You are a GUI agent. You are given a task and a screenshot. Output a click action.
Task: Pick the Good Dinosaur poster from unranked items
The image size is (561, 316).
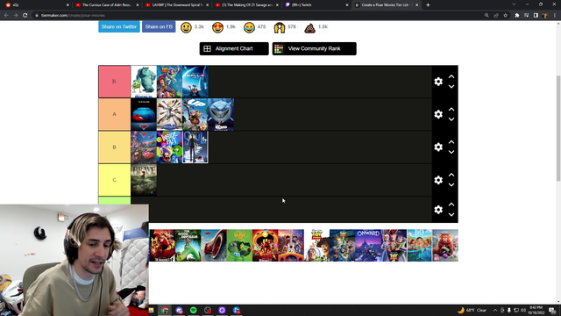188,246
